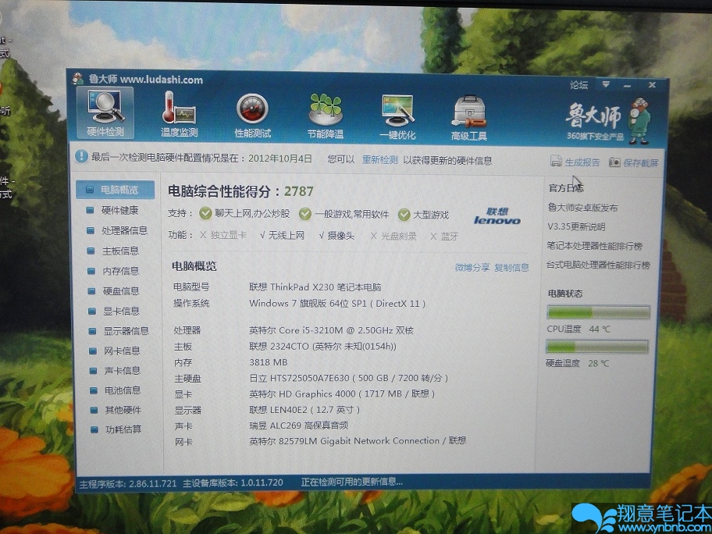This screenshot has width=712, height=534.
Task: Click the icon beside 处理器信息
Action: (91, 230)
